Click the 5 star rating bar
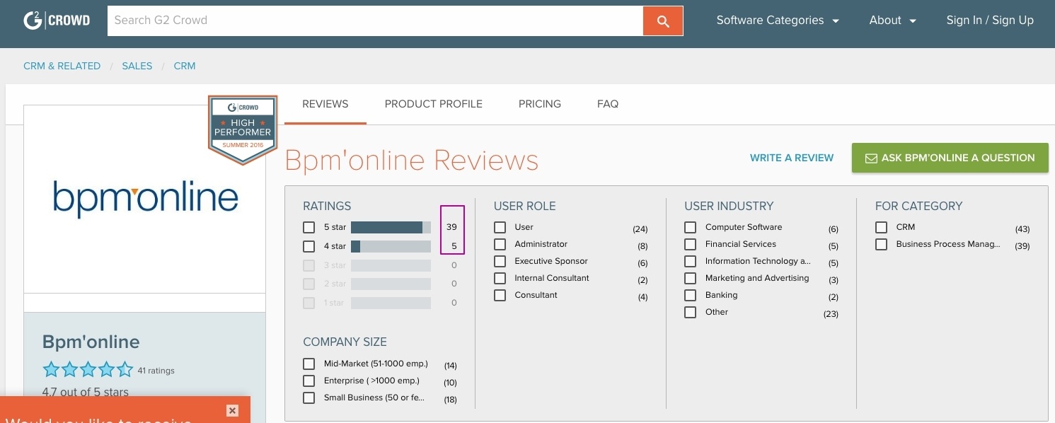 pos(391,227)
